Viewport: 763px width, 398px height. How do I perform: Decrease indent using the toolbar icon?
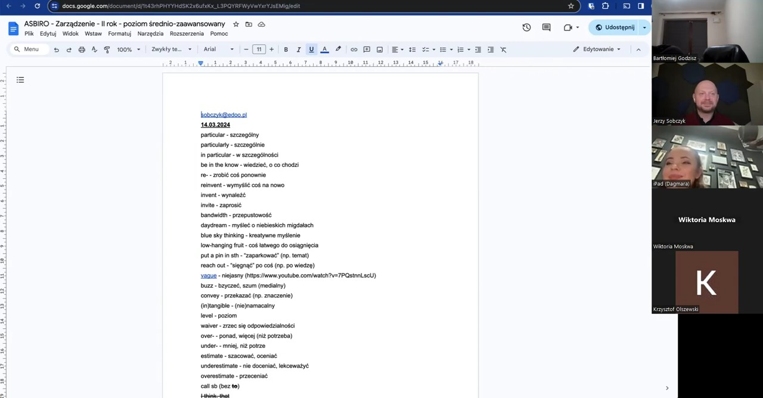pos(478,49)
